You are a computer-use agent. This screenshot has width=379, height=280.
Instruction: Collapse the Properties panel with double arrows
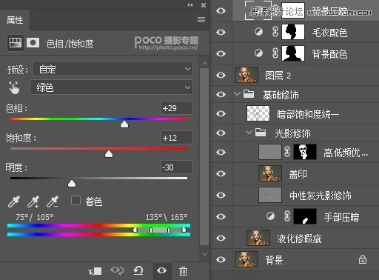tap(189, 5)
